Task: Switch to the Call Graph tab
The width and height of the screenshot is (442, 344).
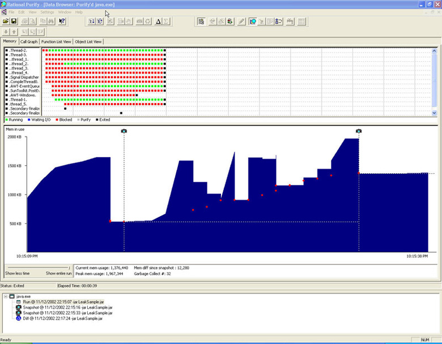Action: point(29,41)
